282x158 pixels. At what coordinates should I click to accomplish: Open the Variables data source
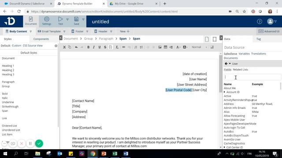[x=244, y=54]
